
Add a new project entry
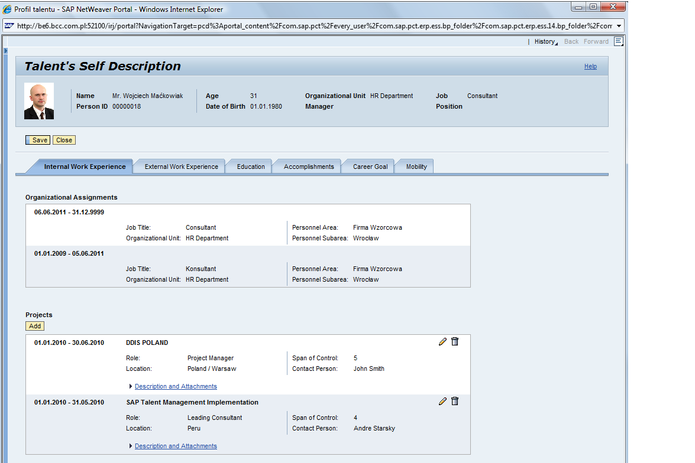(x=35, y=325)
